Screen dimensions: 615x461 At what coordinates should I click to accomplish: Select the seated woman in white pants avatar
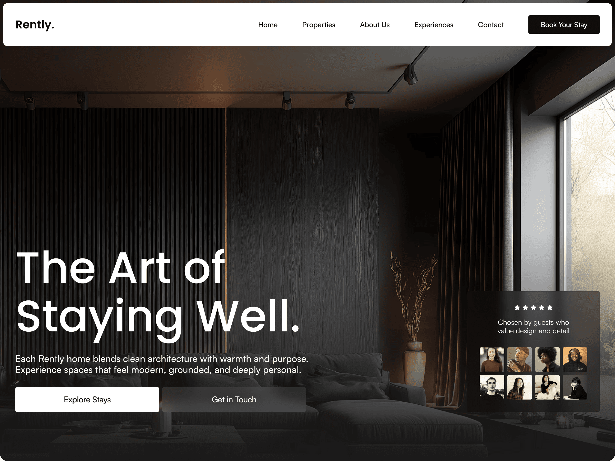547,387
